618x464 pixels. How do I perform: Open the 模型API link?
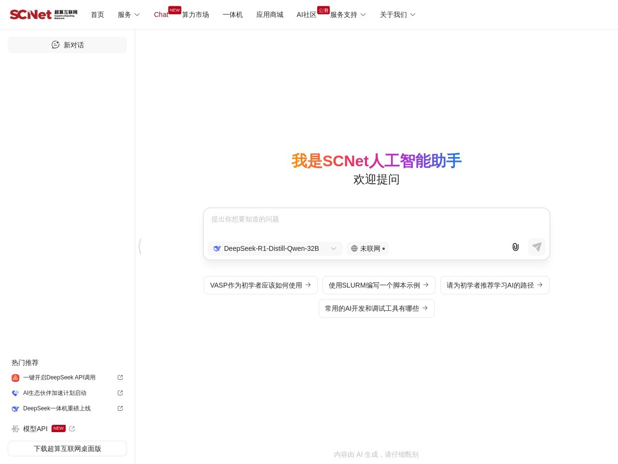click(x=35, y=429)
